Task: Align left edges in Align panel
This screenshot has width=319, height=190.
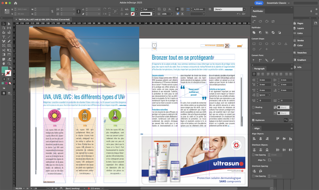Action: tap(254, 138)
